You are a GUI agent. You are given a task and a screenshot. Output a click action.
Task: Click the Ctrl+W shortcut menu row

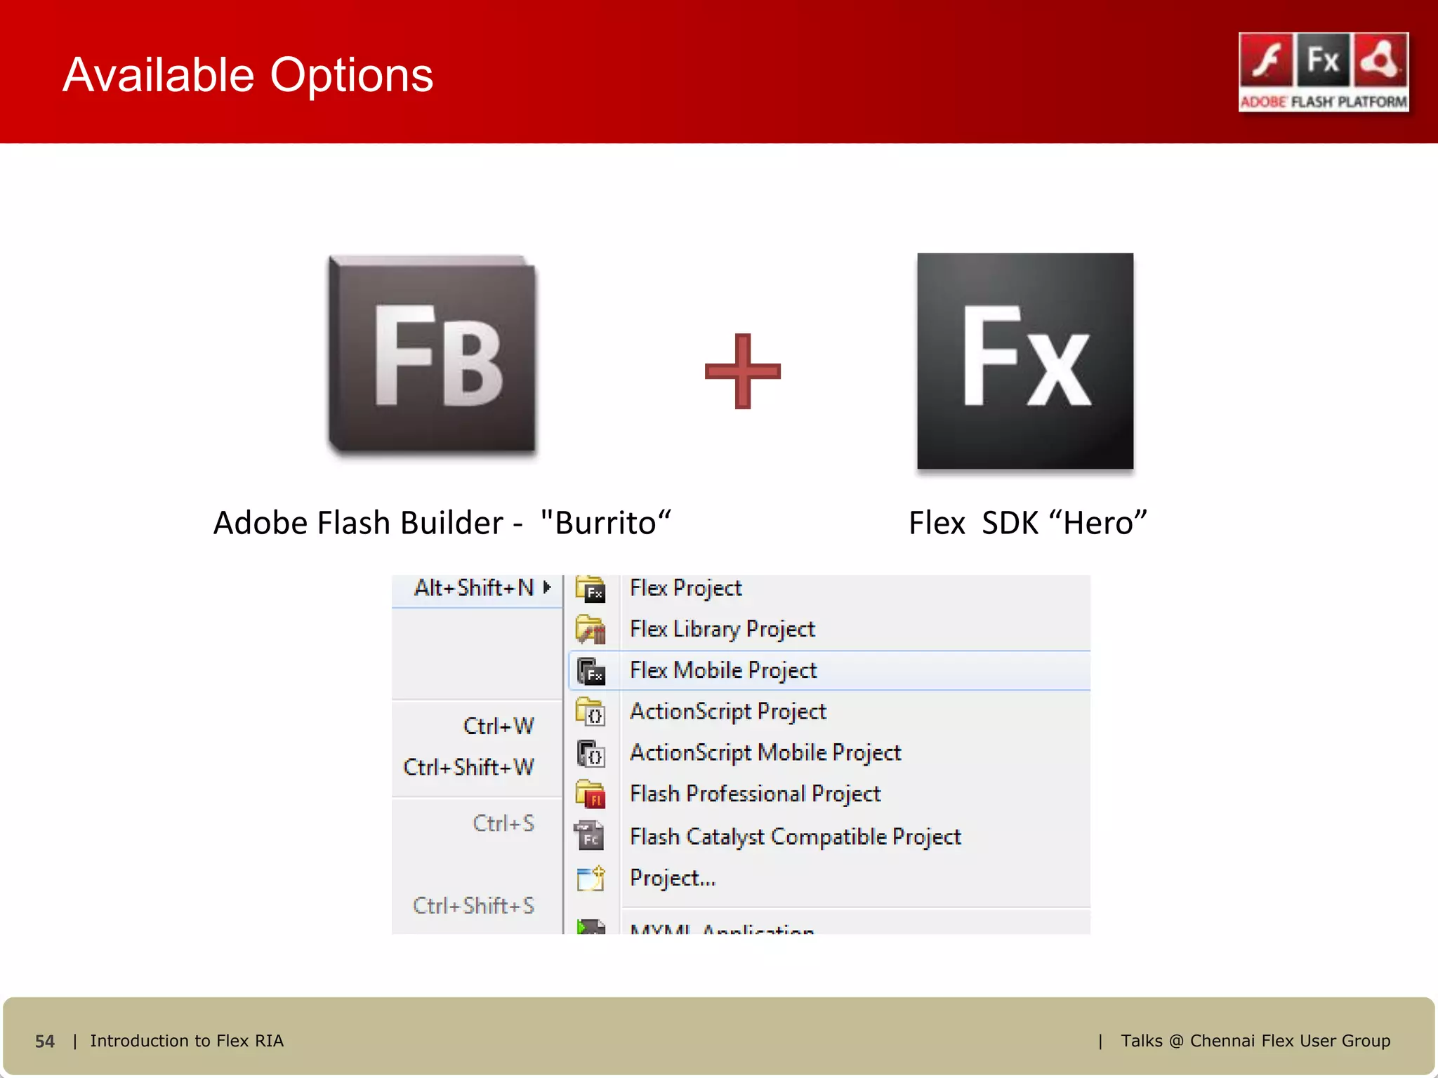(x=498, y=726)
